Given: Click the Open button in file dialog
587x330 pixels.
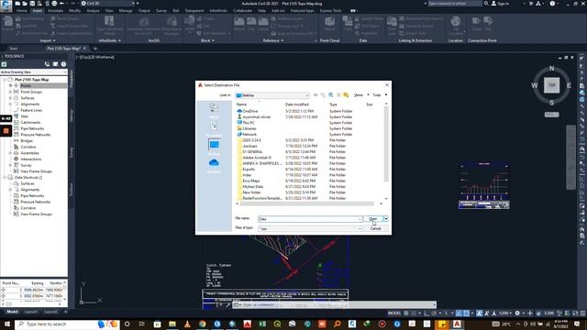Looking at the screenshot, I should tap(373, 219).
